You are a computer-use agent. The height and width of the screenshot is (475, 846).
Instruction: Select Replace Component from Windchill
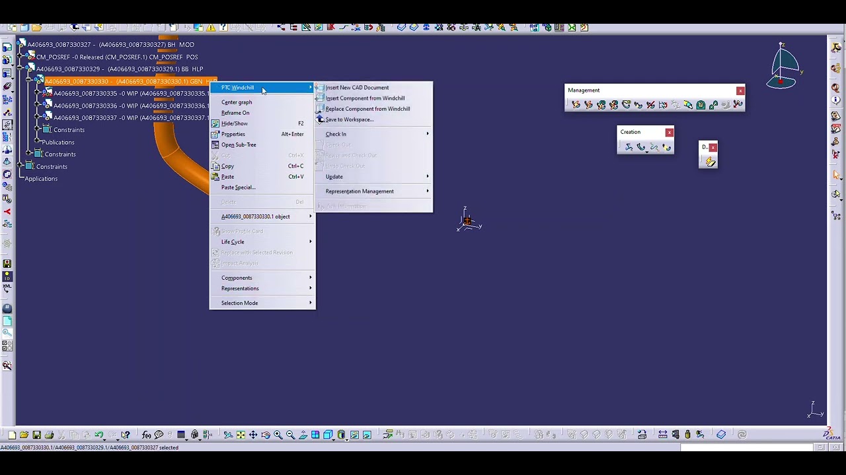click(x=373, y=109)
